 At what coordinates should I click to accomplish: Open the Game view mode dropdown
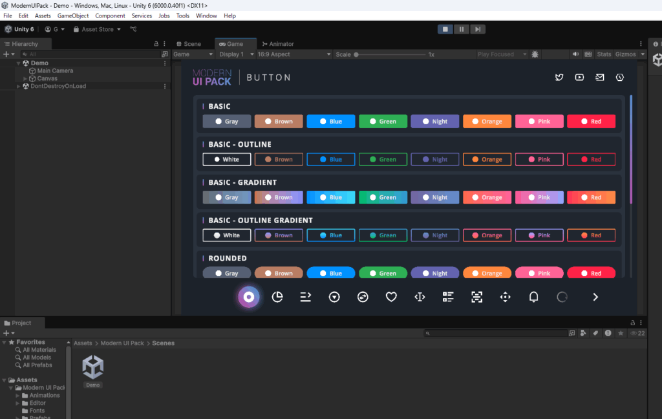tap(193, 54)
